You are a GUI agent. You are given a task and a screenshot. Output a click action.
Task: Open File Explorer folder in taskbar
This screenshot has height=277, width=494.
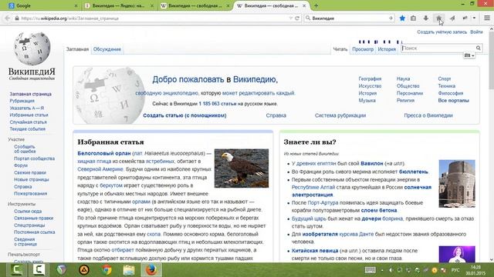click(129, 270)
